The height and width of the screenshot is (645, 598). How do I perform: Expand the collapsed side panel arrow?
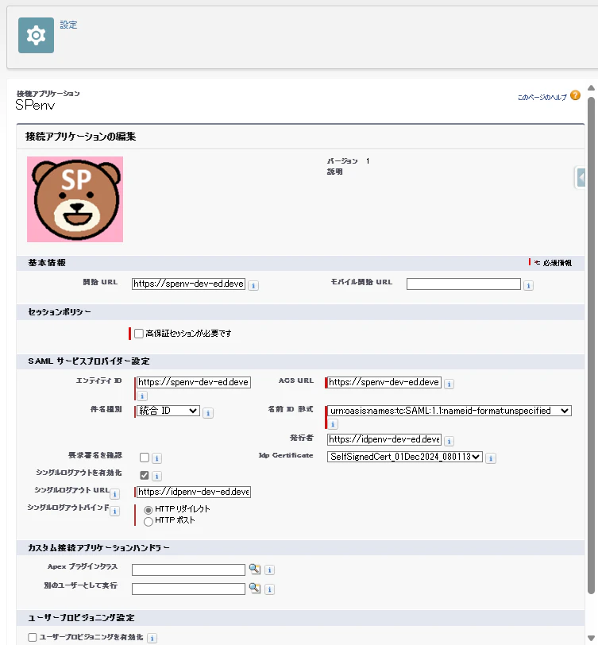tap(581, 178)
